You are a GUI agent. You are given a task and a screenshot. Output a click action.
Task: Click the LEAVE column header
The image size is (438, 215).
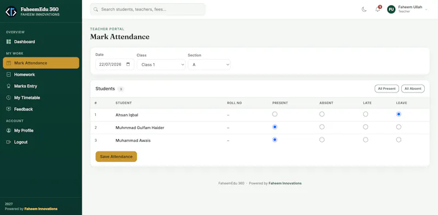[401, 103]
